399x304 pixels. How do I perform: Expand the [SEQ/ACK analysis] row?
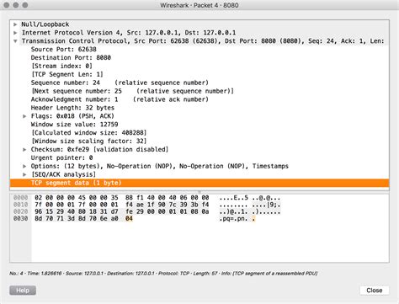(24, 174)
